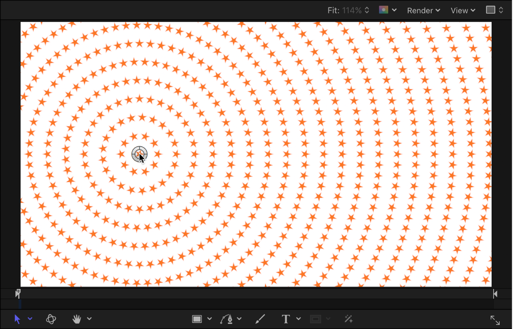Enter full screen with the expand arrows icon
This screenshot has height=329, width=513.
tap(496, 320)
